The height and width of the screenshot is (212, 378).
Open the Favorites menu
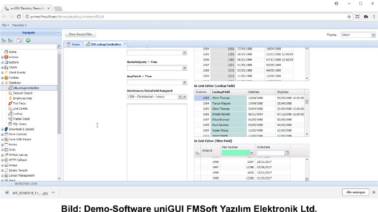pos(20,25)
